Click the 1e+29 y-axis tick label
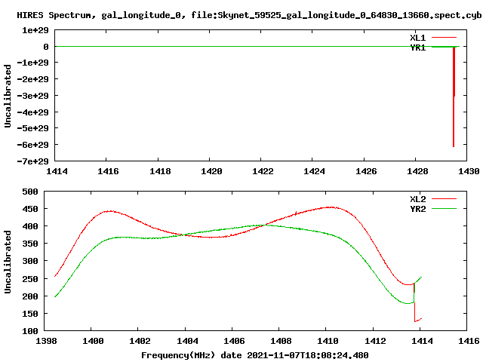 35,30
